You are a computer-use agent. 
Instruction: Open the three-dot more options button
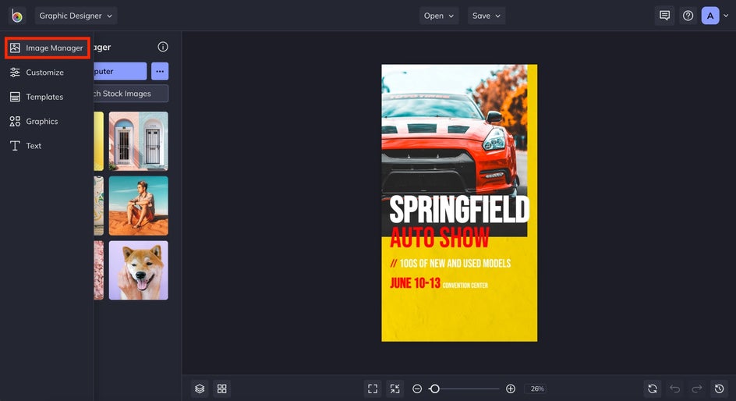(160, 71)
